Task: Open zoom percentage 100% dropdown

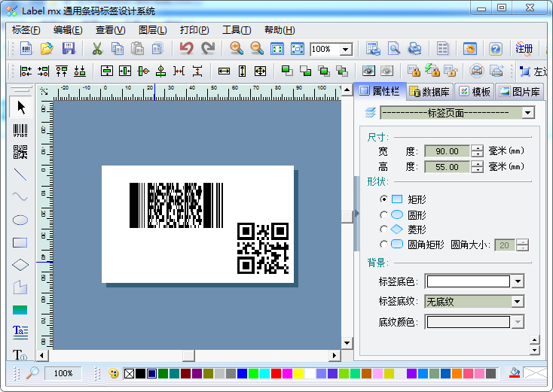Action: tap(346, 49)
